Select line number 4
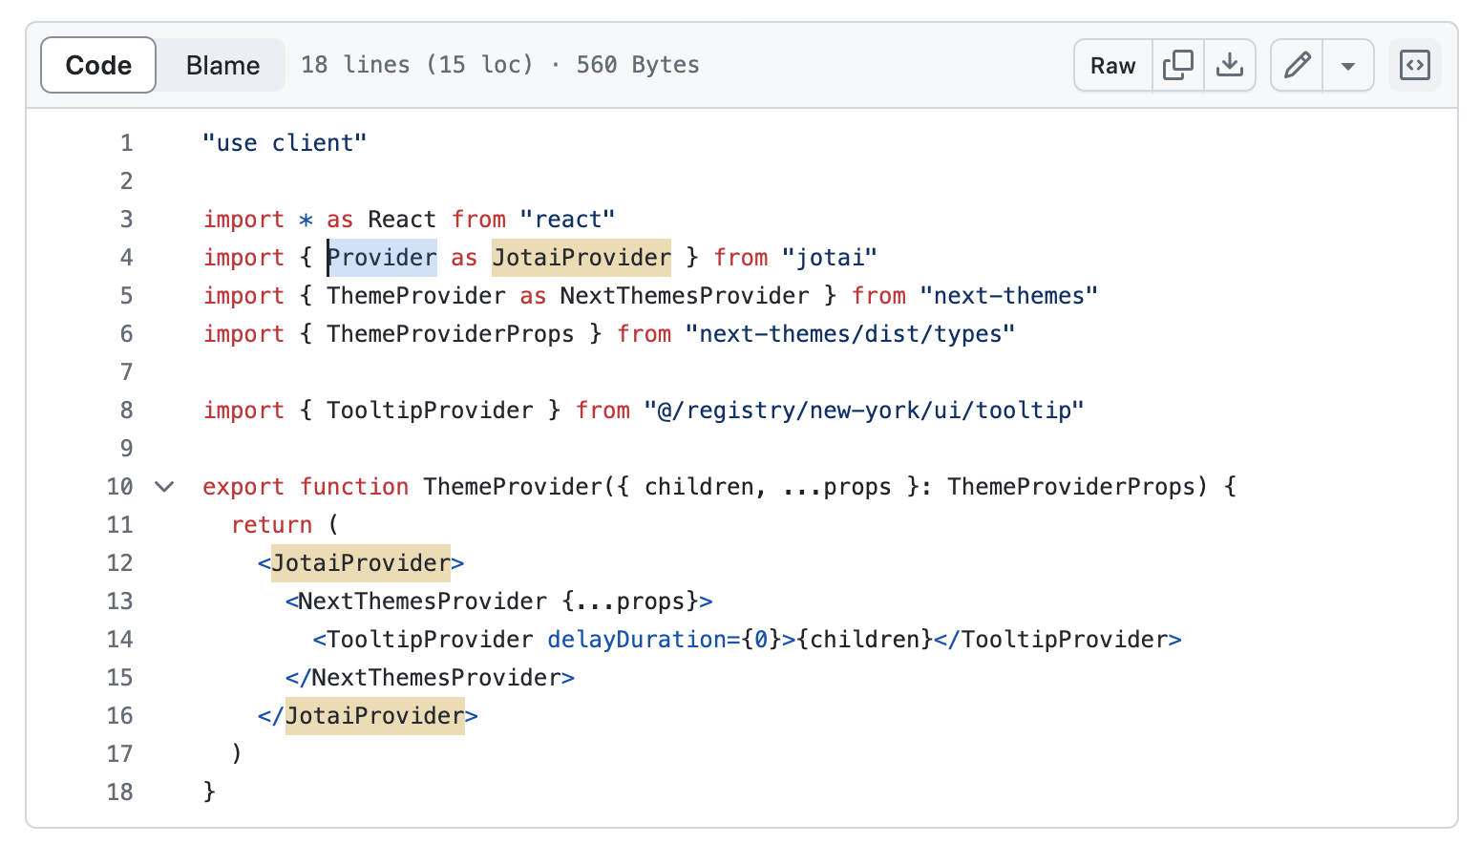 pyautogui.click(x=126, y=258)
